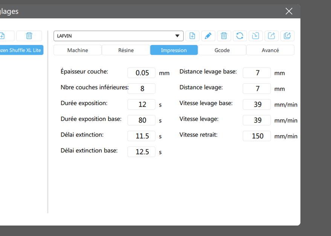This screenshot has width=331, height=236.
Task: Switch to the Résine tab
Action: (x=126, y=50)
